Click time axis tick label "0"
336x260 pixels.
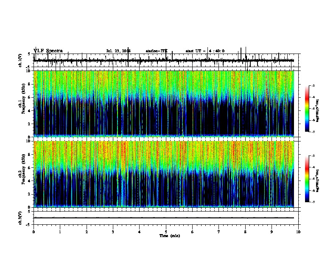point(34,232)
